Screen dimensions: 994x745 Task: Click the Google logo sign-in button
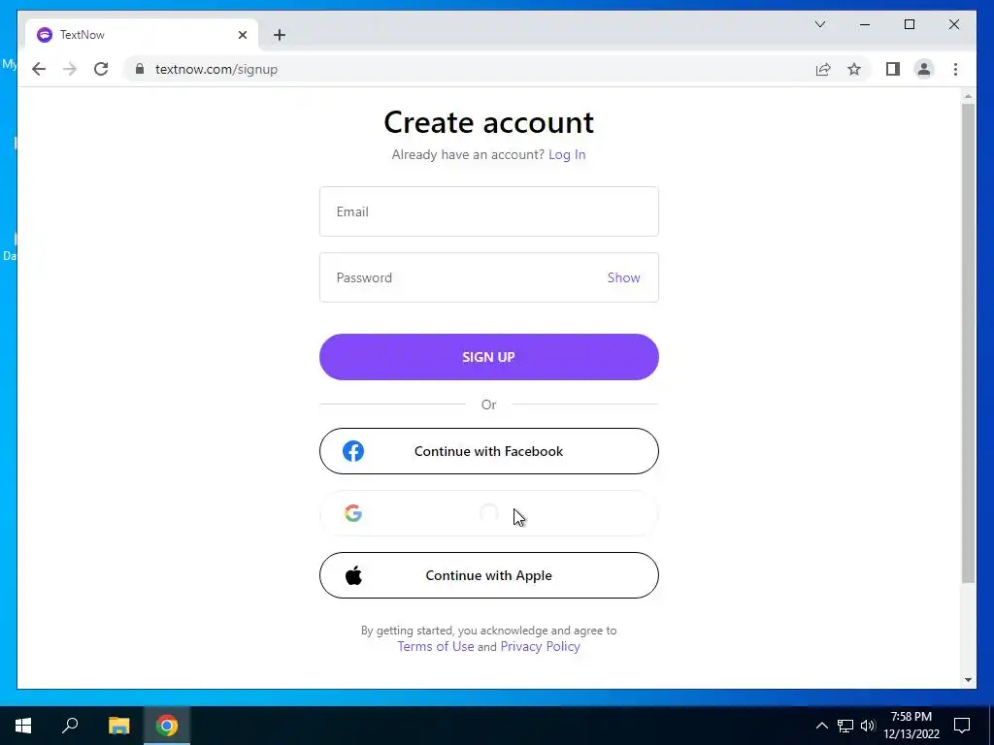(x=489, y=513)
